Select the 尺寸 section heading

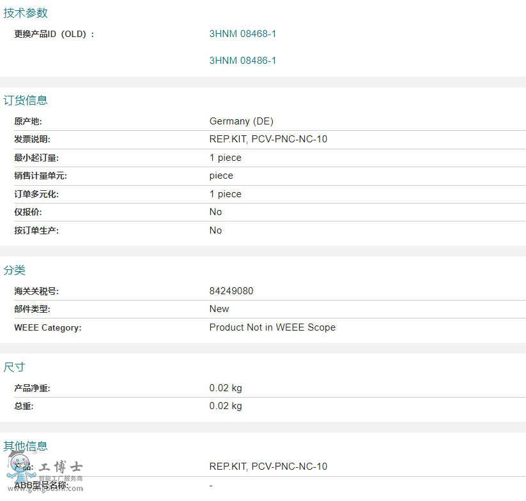[15, 367]
